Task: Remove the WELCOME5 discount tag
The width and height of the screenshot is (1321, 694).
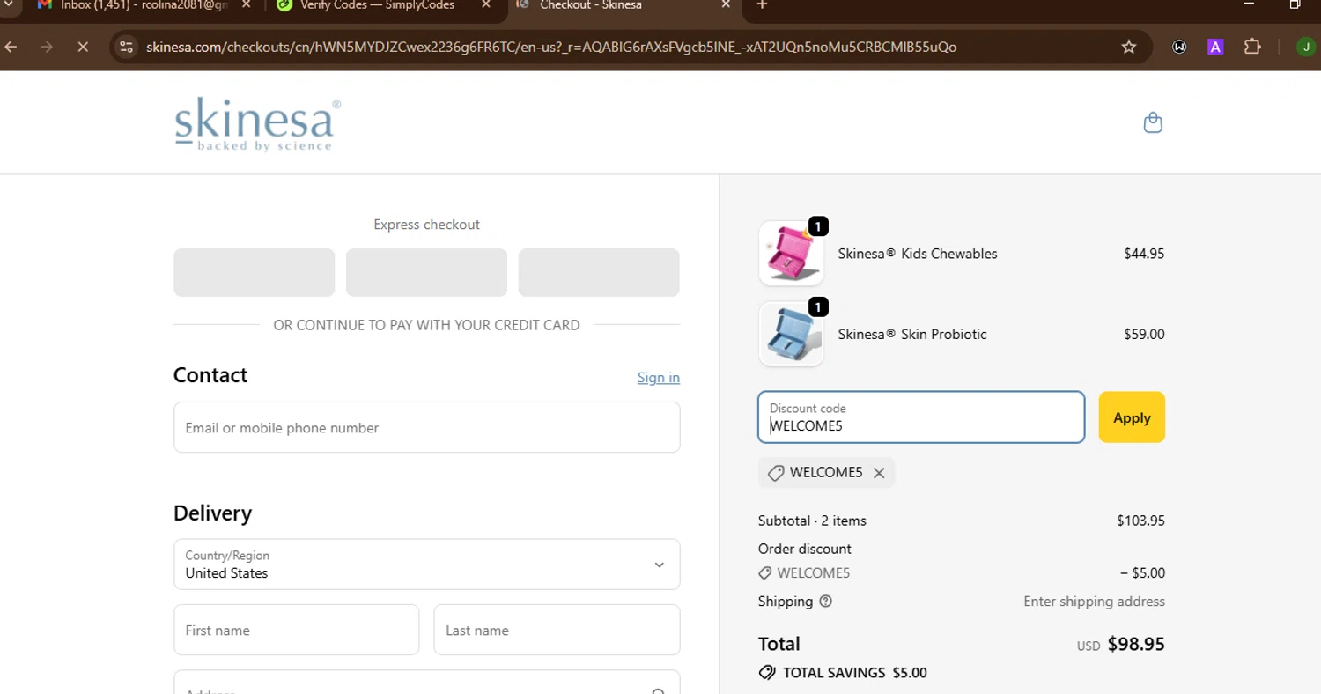Action: [879, 473]
